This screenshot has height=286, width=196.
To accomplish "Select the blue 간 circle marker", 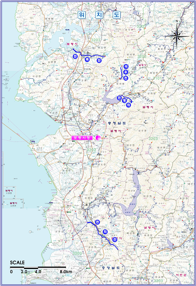I will 115,240.
